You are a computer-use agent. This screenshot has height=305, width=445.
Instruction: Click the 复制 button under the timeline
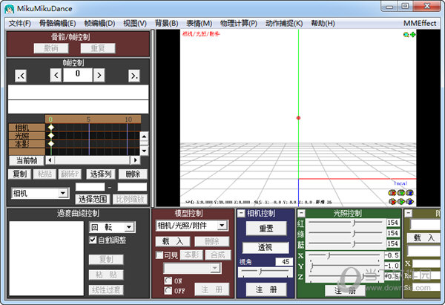(19, 174)
